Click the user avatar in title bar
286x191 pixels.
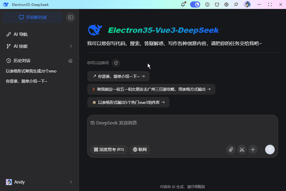(247, 4)
